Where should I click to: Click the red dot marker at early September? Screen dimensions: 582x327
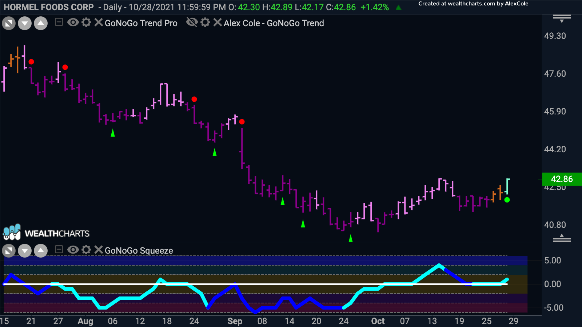[242, 122]
